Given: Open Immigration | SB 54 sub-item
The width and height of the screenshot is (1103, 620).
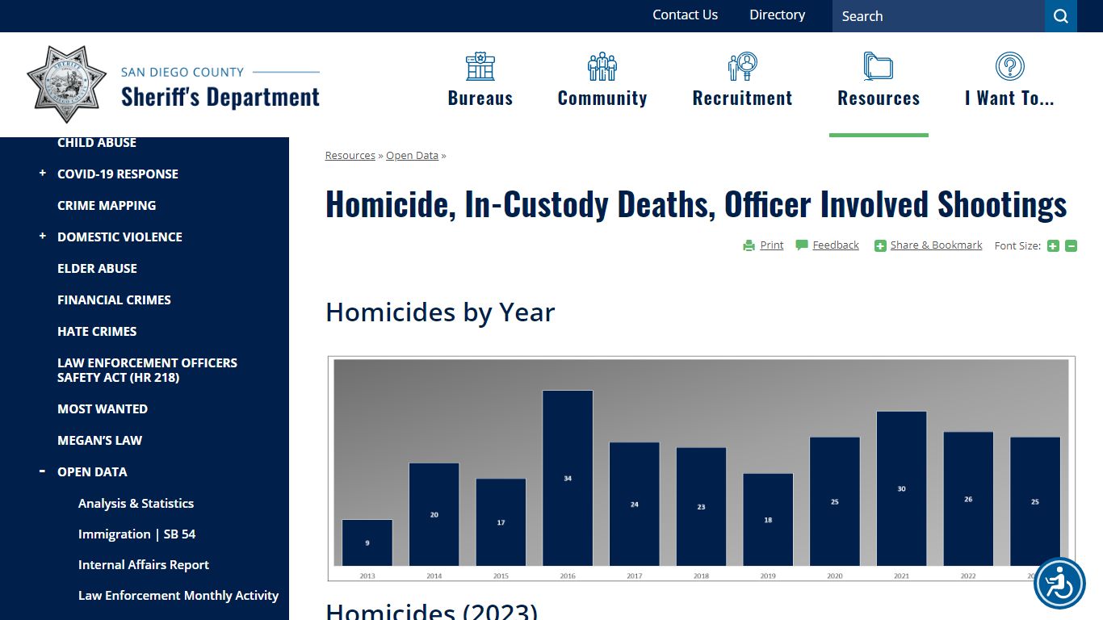Looking at the screenshot, I should click(x=136, y=534).
